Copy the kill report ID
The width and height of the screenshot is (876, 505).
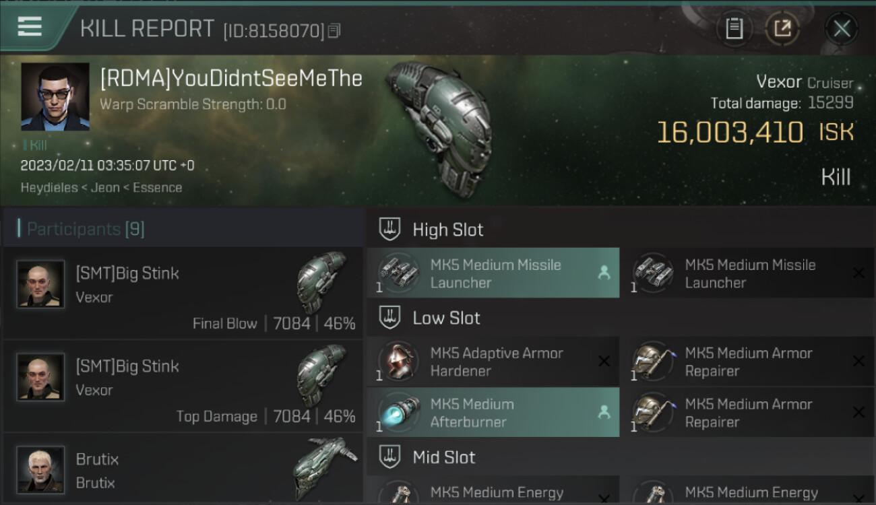335,30
